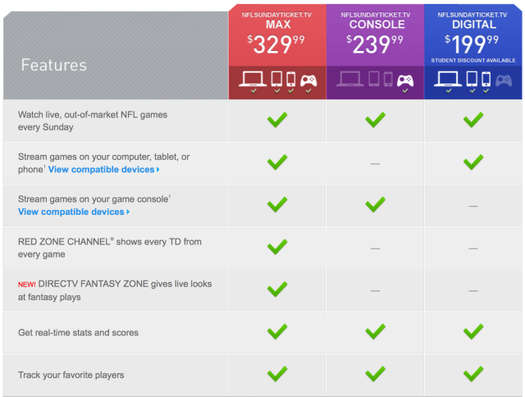The height and width of the screenshot is (397, 525).
Task: Click DIGITAL checkmark for Track your favorite players
Action: [473, 374]
